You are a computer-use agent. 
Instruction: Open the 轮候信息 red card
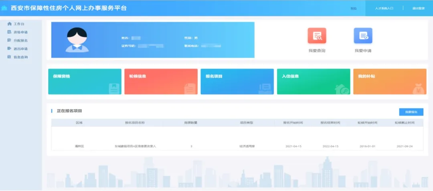click(x=161, y=82)
